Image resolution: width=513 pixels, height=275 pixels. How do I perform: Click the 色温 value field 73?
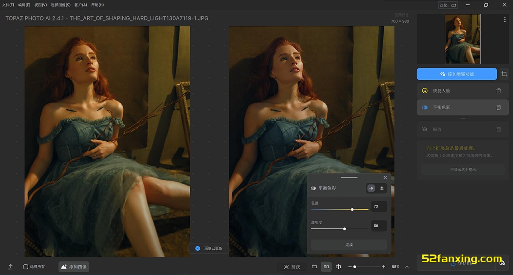[x=379, y=206]
